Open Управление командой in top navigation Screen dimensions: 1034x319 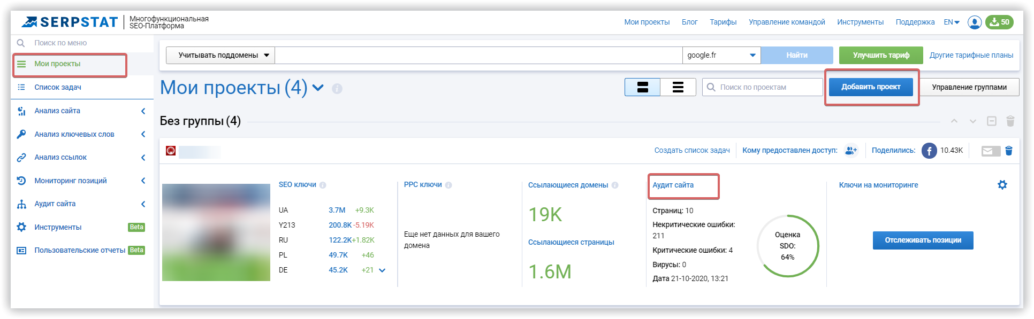(787, 22)
